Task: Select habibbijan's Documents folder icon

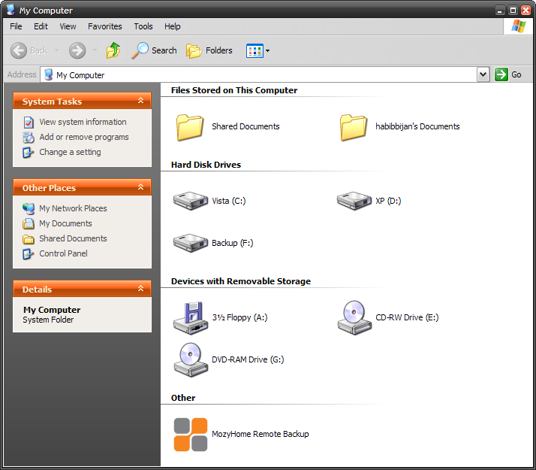Action: (354, 127)
